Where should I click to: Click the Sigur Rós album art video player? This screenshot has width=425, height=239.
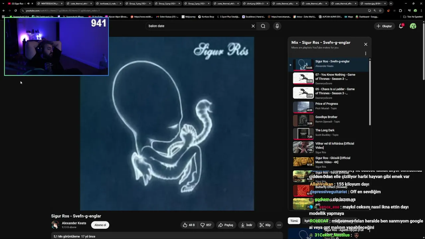click(x=167, y=123)
